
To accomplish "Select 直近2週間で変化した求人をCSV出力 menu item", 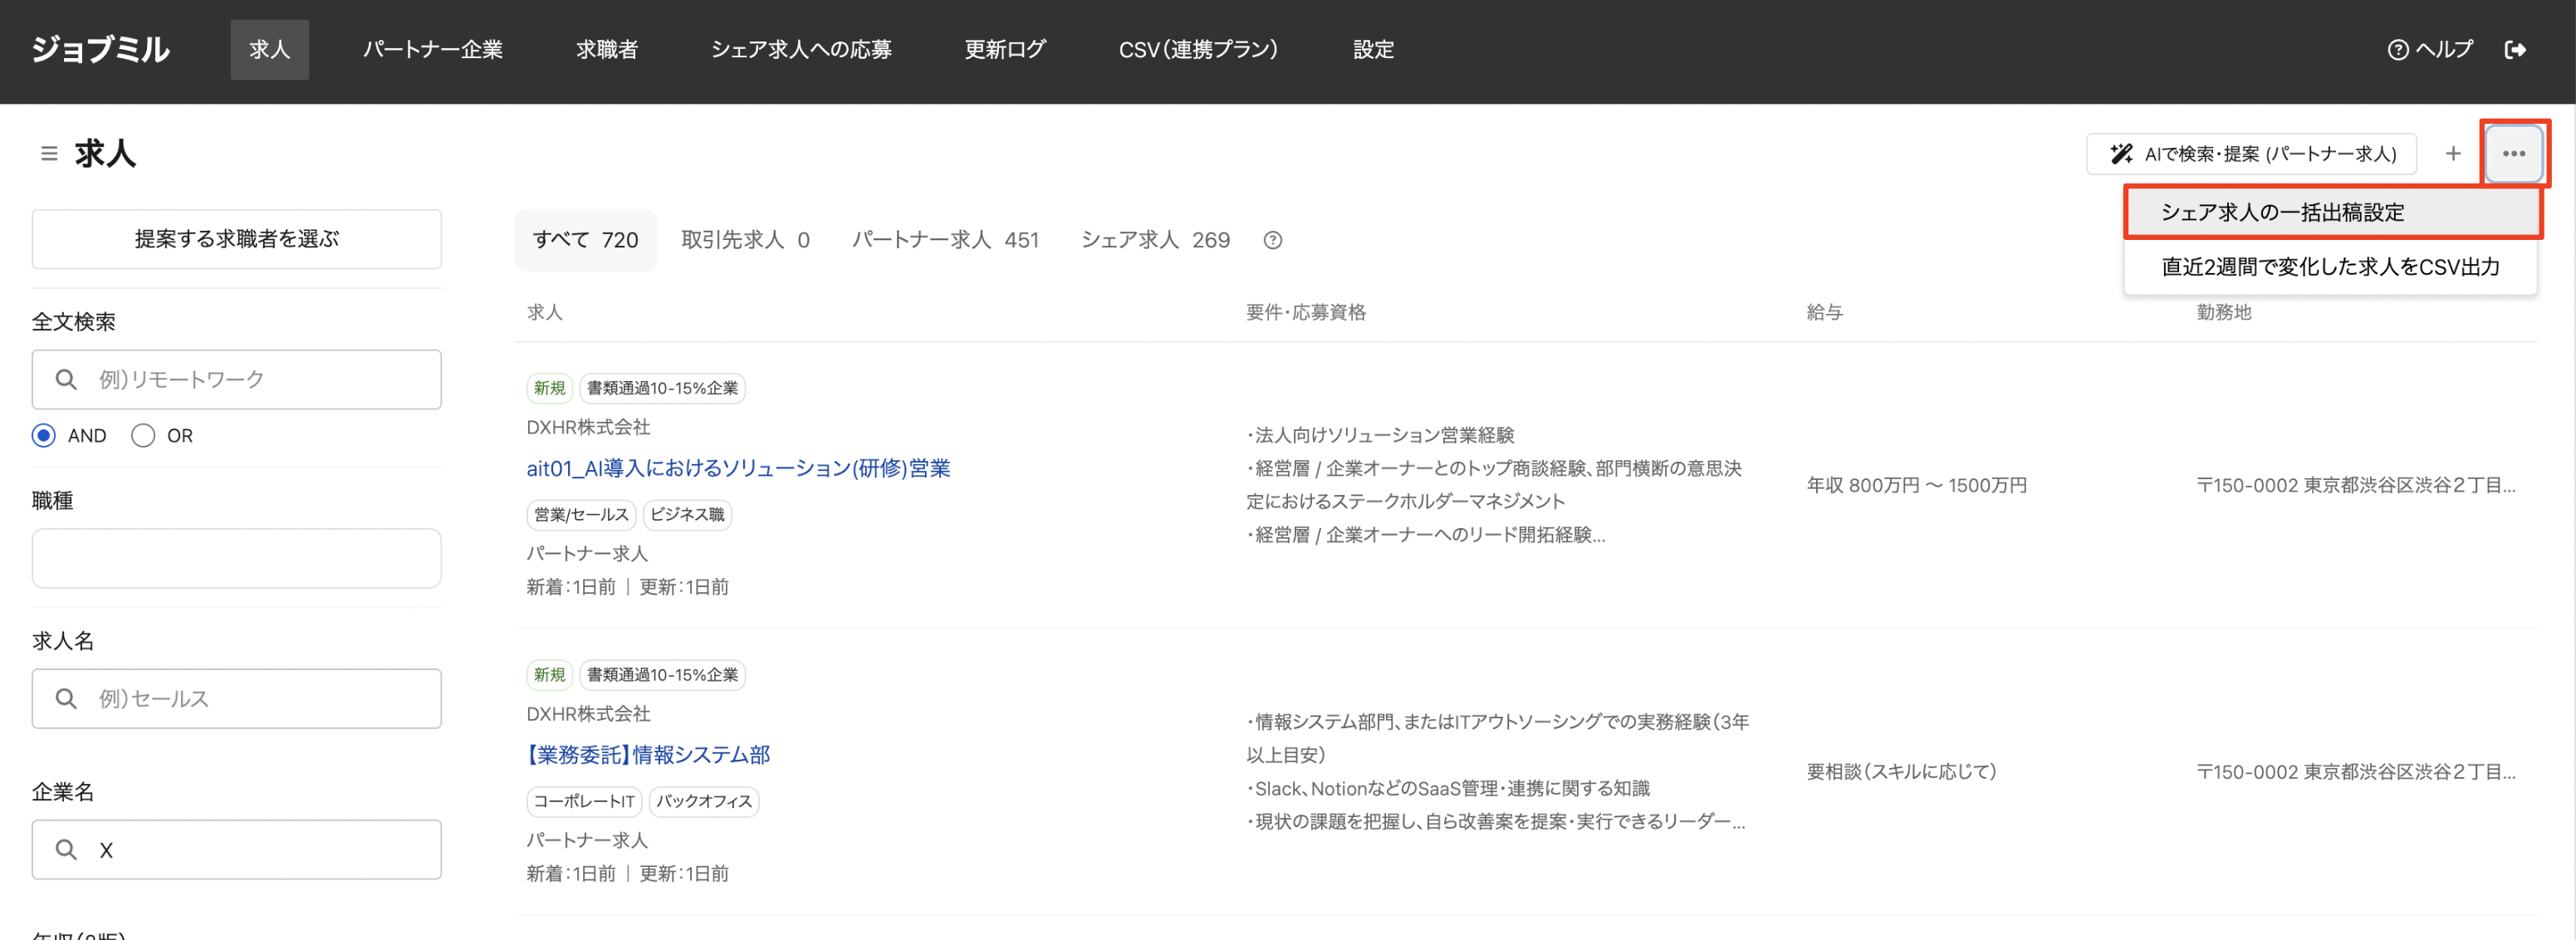I will (2329, 267).
